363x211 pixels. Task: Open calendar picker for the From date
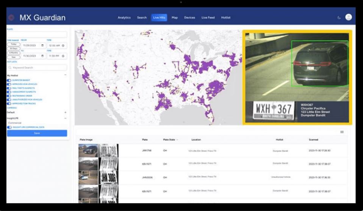coord(42,45)
